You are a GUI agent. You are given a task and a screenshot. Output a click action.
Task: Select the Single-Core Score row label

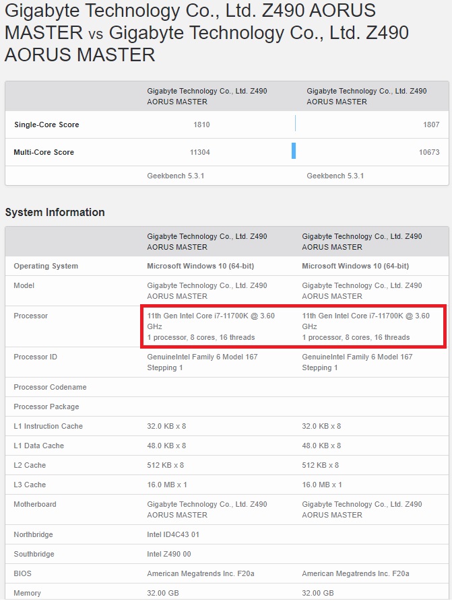tap(46, 125)
